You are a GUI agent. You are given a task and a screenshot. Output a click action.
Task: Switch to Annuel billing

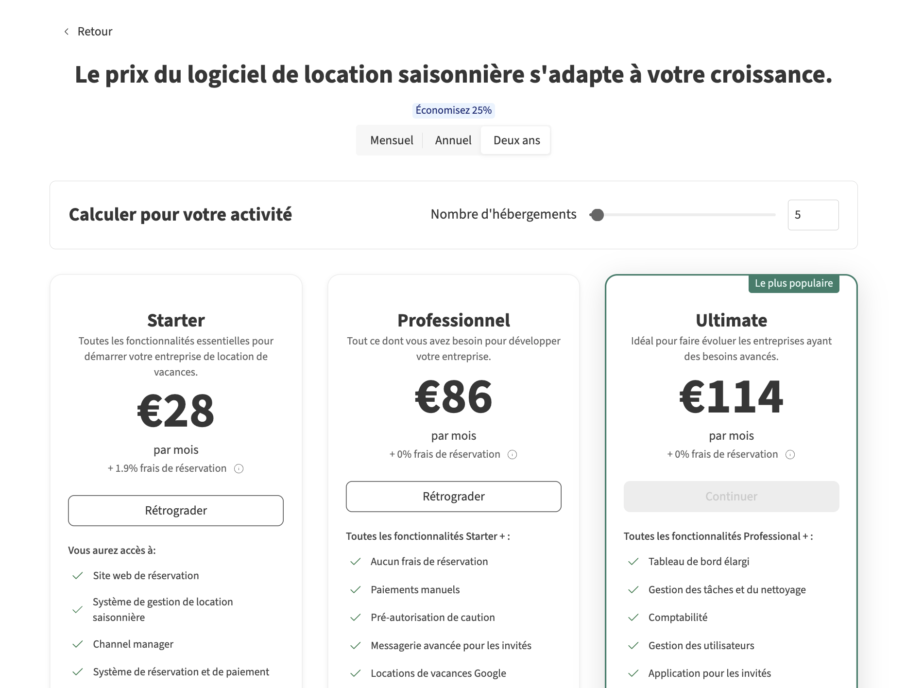click(x=452, y=140)
